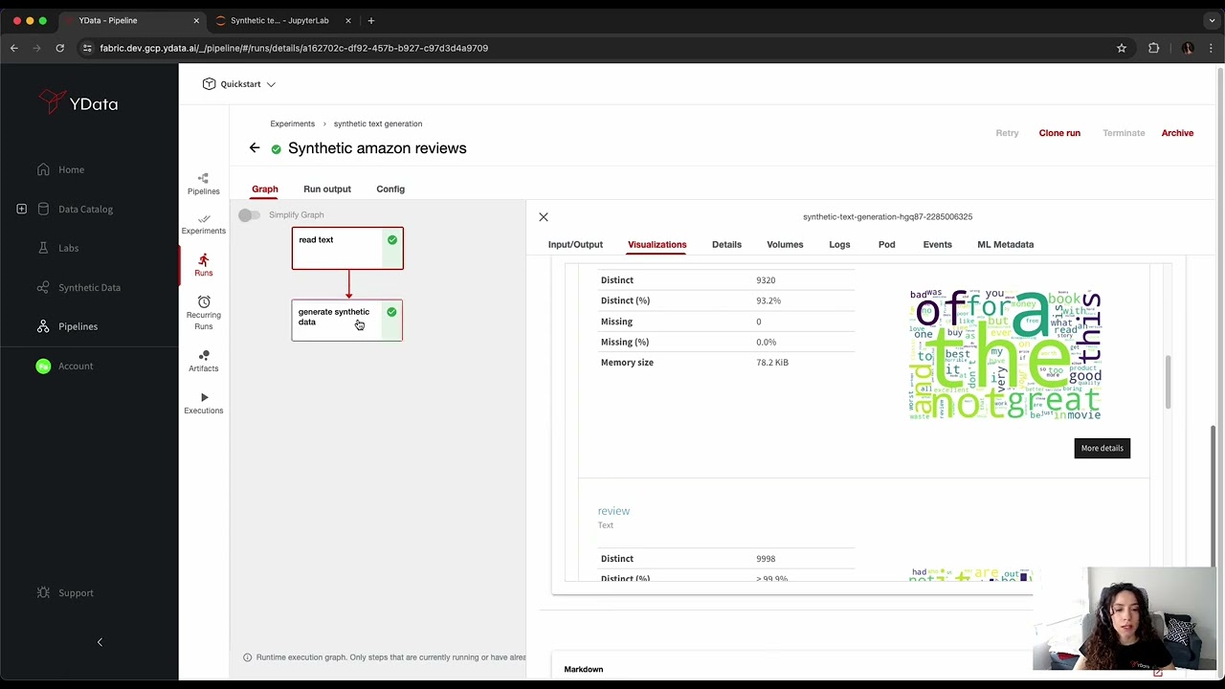Reload the page in browser

click(x=59, y=48)
